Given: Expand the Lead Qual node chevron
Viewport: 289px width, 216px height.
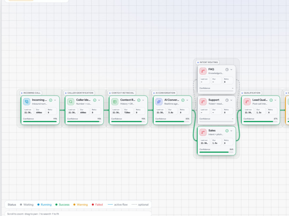Looking at the screenshot, I should [275, 100].
